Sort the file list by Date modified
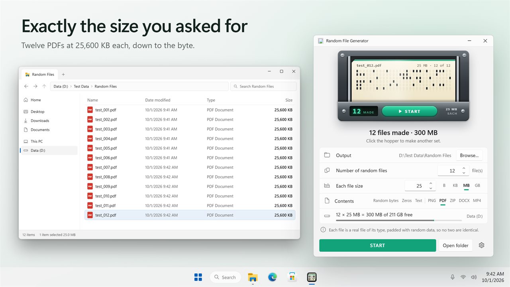This screenshot has height=287, width=510. 158,100
